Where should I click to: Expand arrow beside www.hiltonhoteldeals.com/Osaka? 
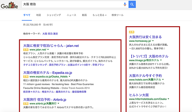tap(168, 99)
